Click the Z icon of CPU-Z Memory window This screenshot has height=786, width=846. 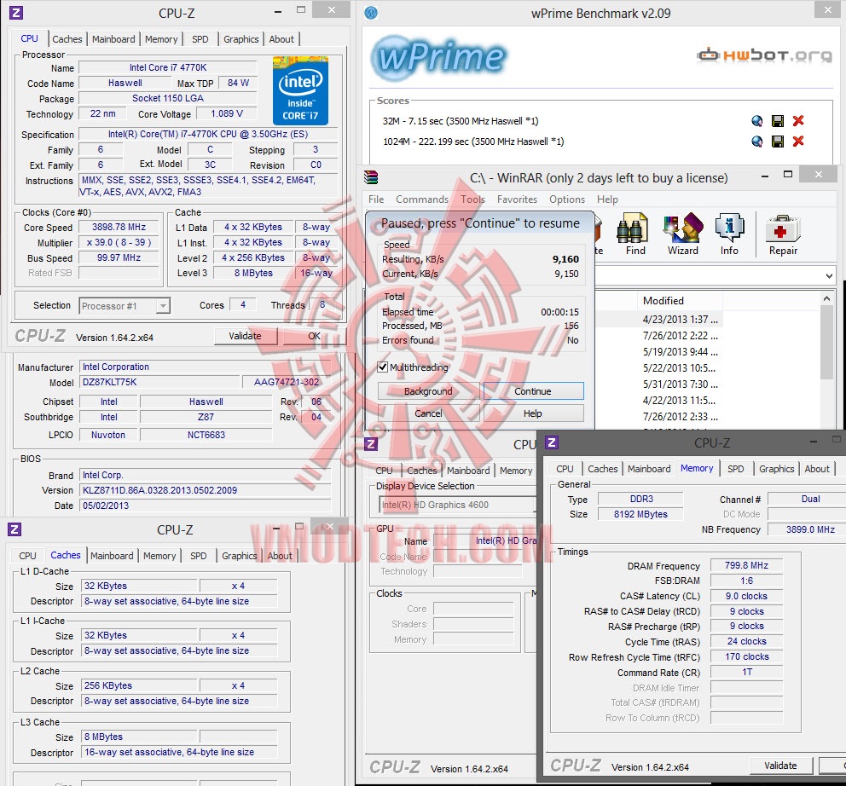tap(552, 443)
